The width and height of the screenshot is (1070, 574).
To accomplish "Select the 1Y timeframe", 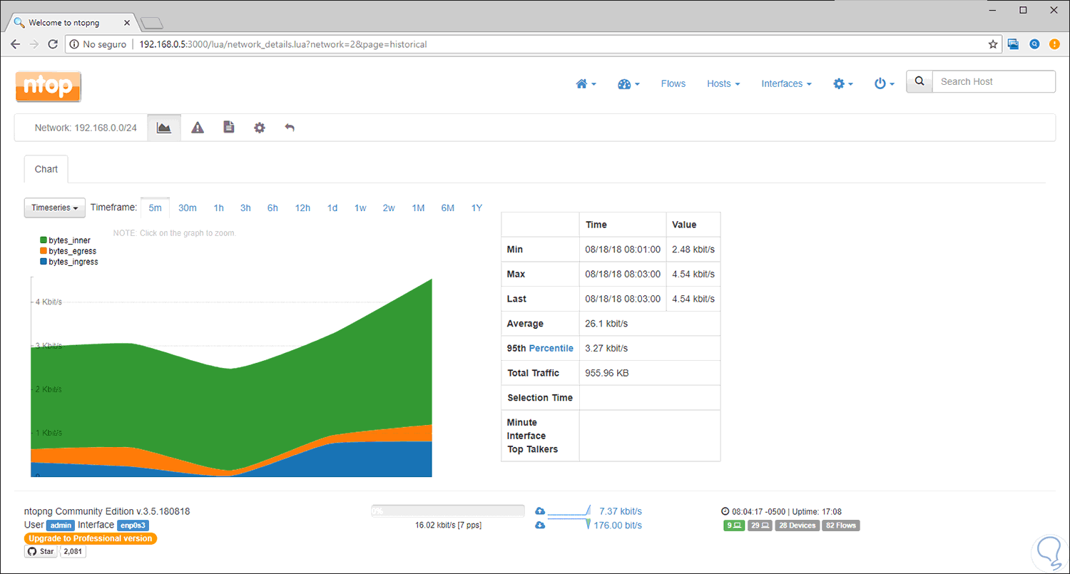I will coord(477,207).
